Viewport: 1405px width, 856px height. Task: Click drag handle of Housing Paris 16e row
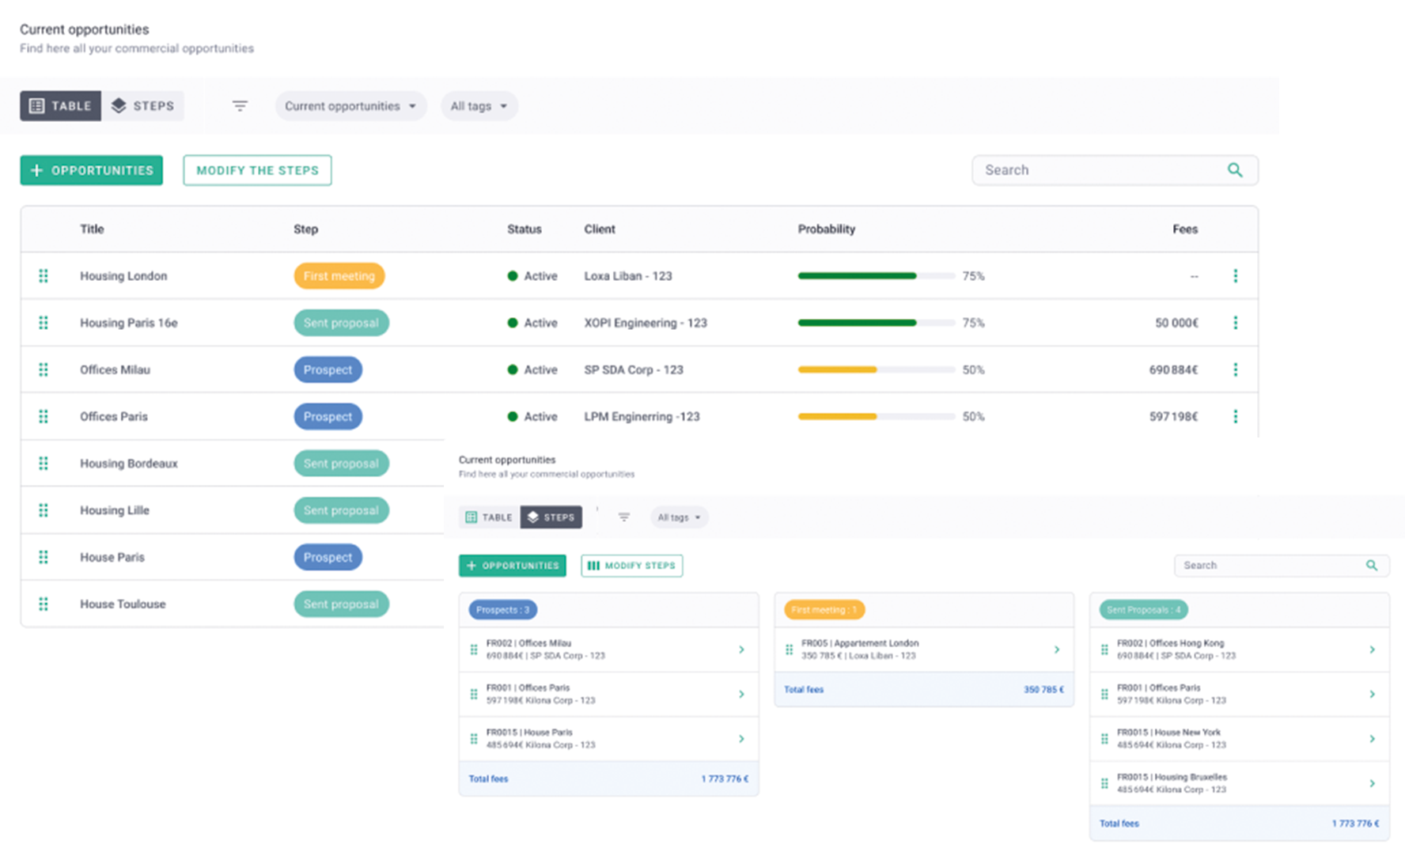tap(44, 323)
